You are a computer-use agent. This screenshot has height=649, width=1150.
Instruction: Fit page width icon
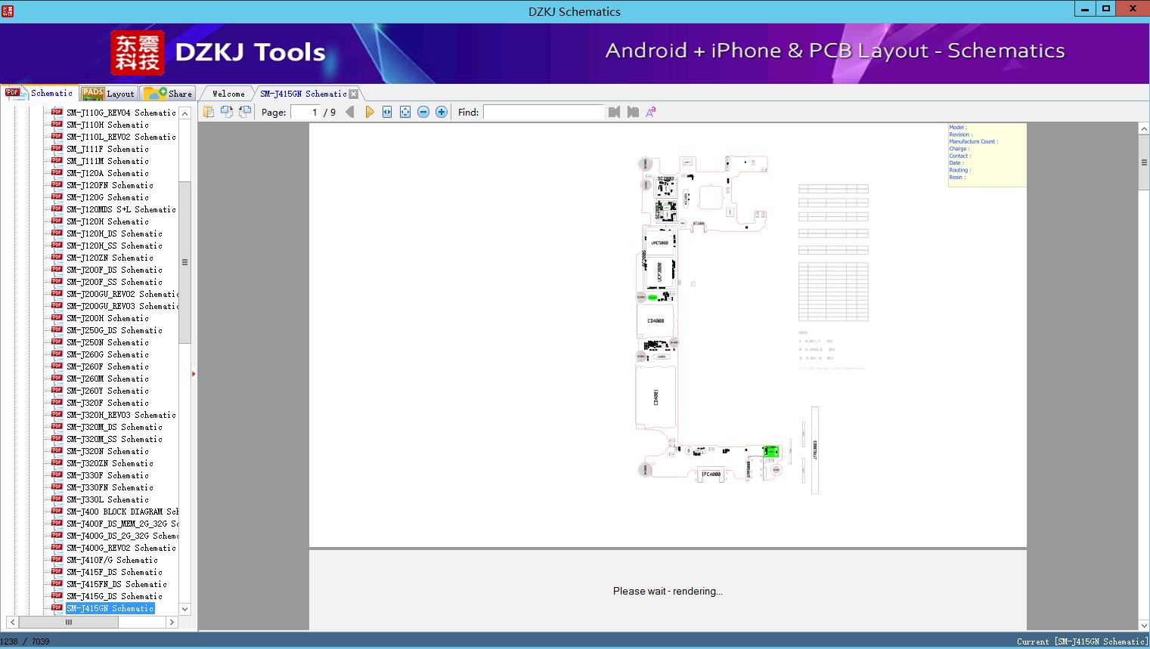pyautogui.click(x=387, y=112)
